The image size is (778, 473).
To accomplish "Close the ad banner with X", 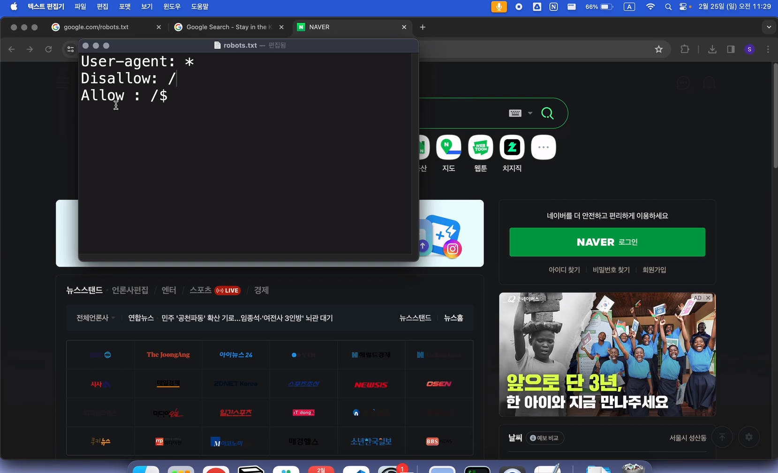I will tap(708, 298).
